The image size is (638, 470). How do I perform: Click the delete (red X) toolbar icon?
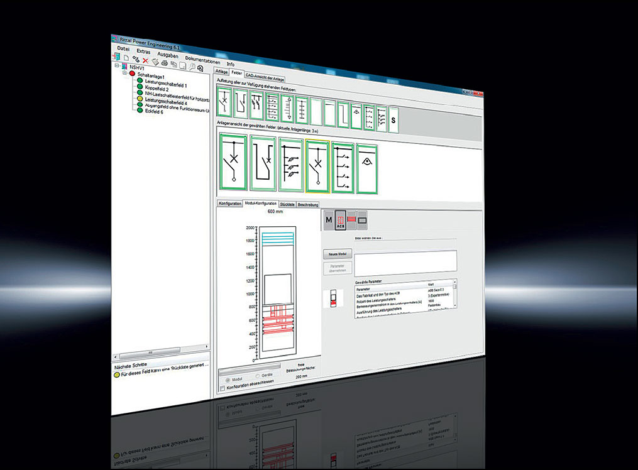tap(145, 61)
